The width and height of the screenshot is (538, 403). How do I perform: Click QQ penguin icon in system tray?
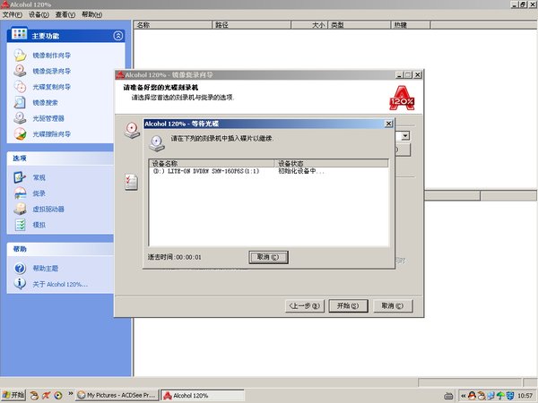(x=473, y=396)
